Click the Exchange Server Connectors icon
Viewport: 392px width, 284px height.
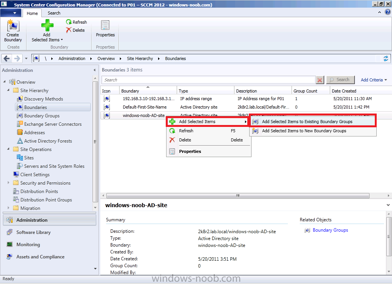pos(20,124)
